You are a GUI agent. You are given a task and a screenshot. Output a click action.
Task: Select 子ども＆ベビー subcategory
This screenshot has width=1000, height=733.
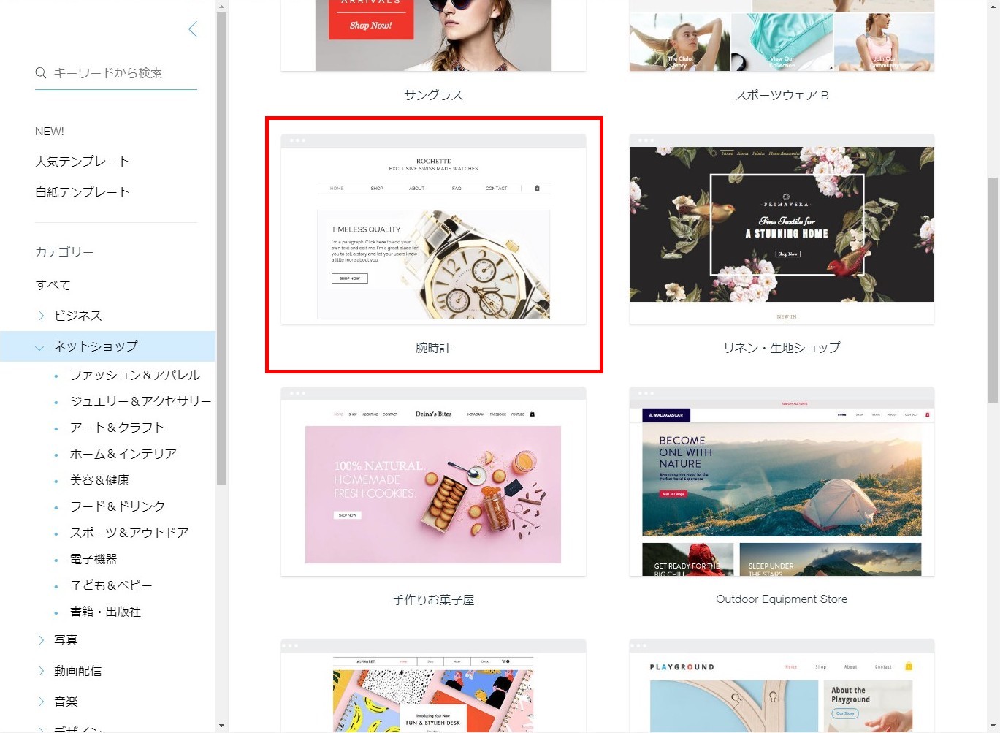click(x=111, y=585)
